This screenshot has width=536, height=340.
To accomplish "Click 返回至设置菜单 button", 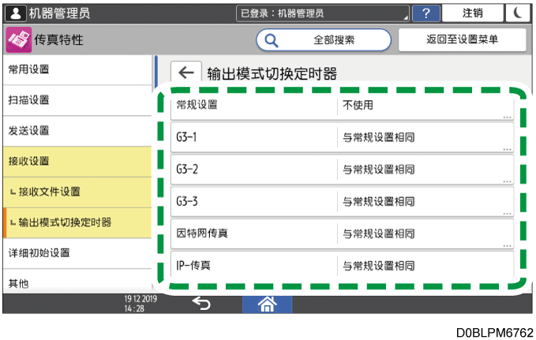I will point(462,39).
